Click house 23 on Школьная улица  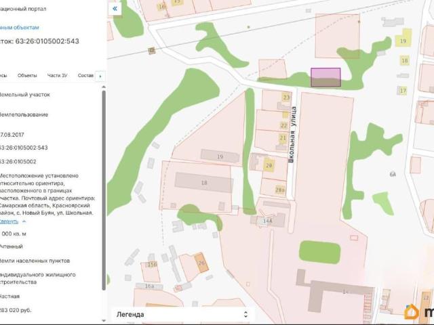pos(286,97)
